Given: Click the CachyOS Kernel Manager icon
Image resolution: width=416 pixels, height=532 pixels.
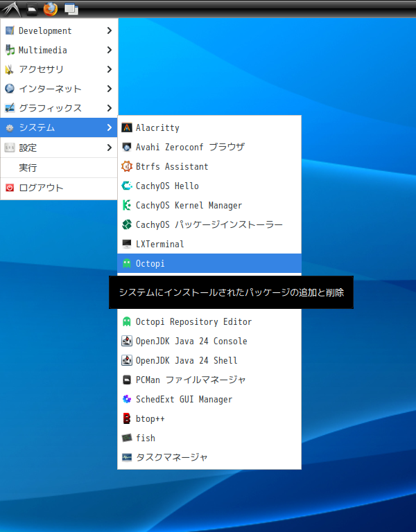Looking at the screenshot, I should [127, 205].
